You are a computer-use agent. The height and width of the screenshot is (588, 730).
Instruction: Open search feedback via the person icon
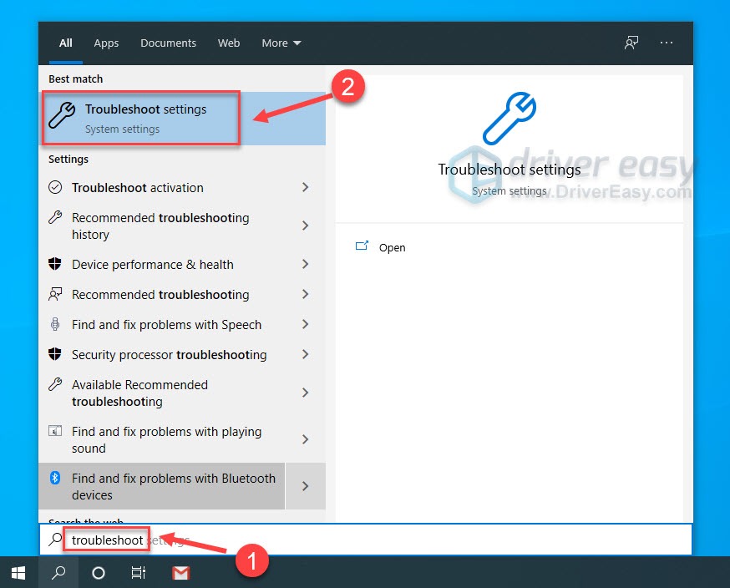point(632,42)
